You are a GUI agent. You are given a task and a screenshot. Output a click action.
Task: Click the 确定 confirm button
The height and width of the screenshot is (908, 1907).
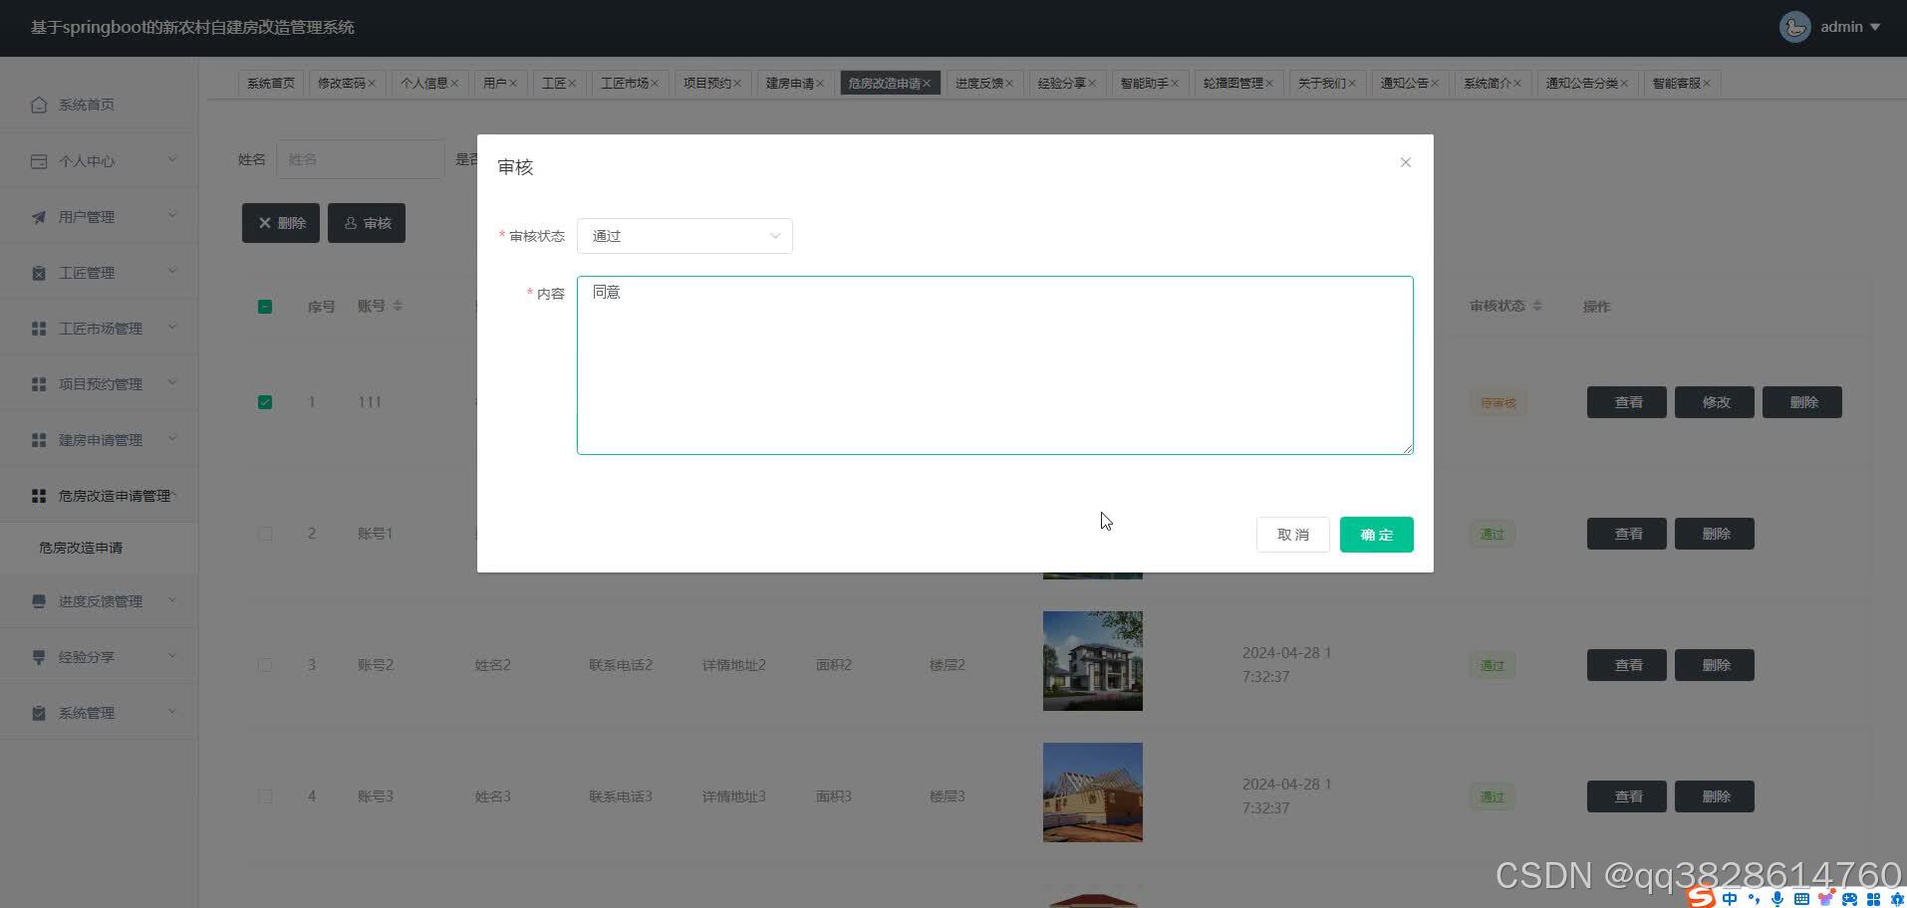1376,535
